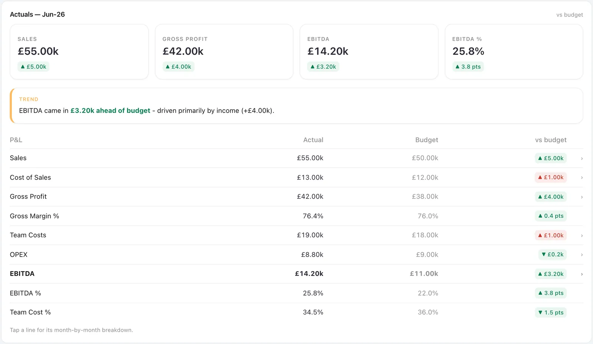Image resolution: width=593 pixels, height=344 pixels.
Task: Select the Cost of Sales line label
Action: tap(30, 177)
